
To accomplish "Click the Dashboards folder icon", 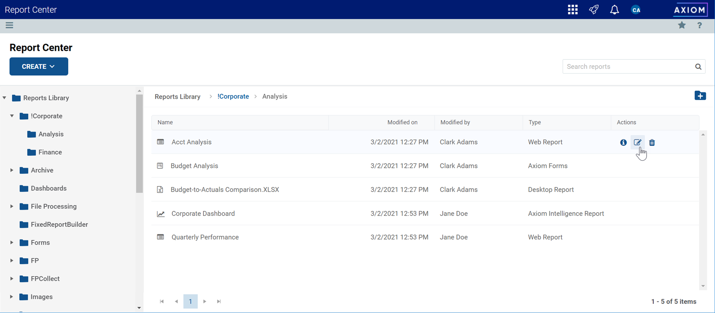I will (x=24, y=188).
